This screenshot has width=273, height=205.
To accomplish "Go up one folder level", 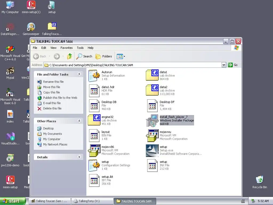I will (x=70, y=56).
